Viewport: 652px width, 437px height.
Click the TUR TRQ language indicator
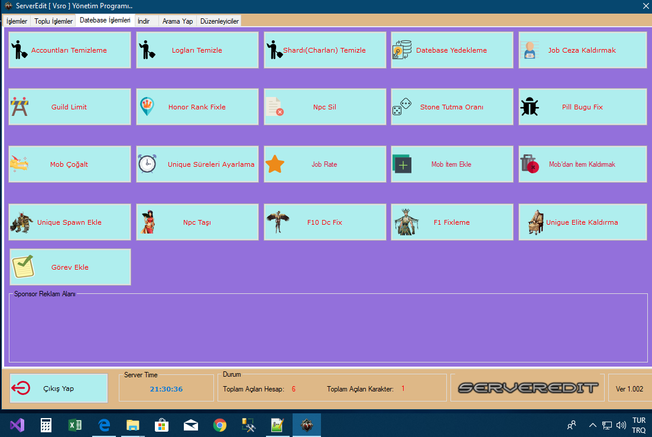[x=638, y=425]
